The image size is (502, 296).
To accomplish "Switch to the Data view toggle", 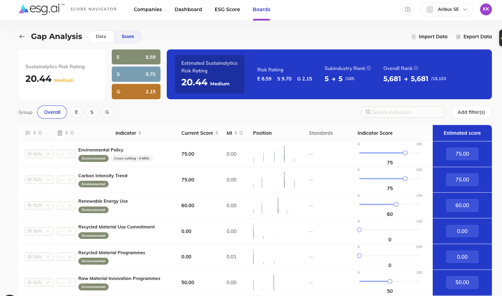I will pyautogui.click(x=101, y=37).
